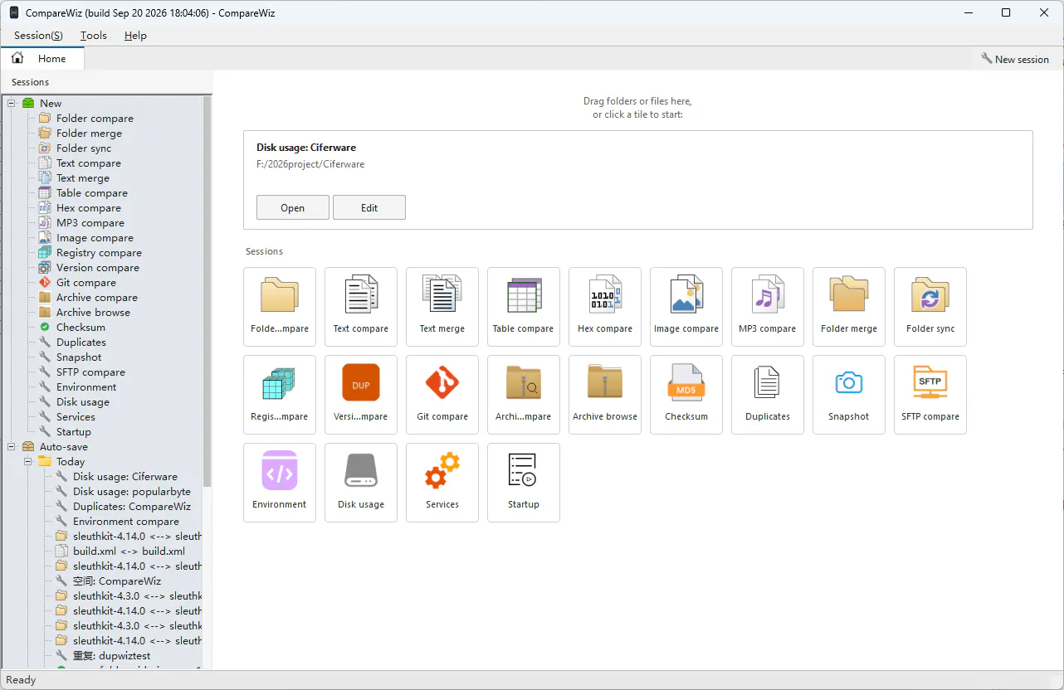Image resolution: width=1064 pixels, height=690 pixels.
Task: Open the Help menu
Action: tap(135, 36)
